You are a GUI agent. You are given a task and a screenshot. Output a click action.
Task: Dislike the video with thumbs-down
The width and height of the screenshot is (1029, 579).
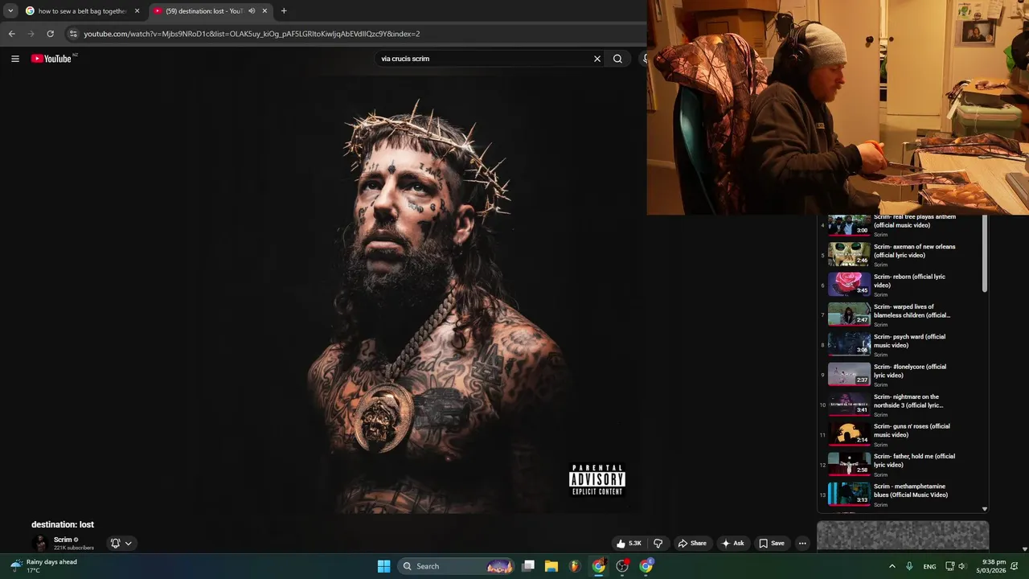pos(658,544)
